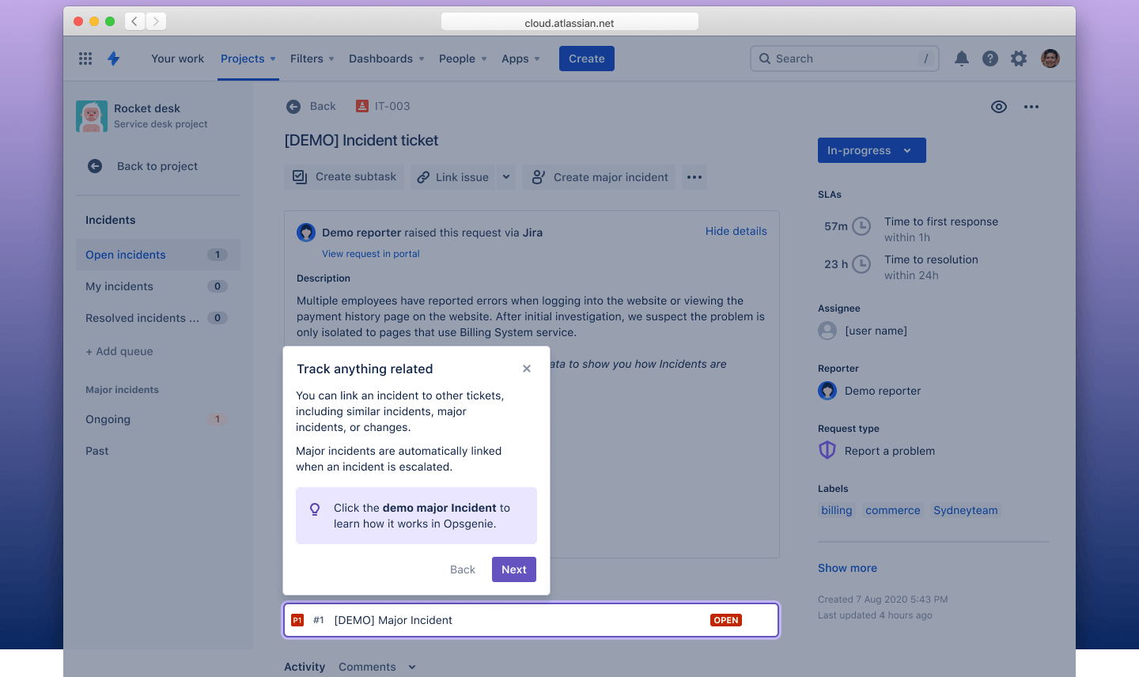This screenshot has width=1139, height=677.
Task: Click the Back arrow above the ticket title
Action: coord(293,106)
